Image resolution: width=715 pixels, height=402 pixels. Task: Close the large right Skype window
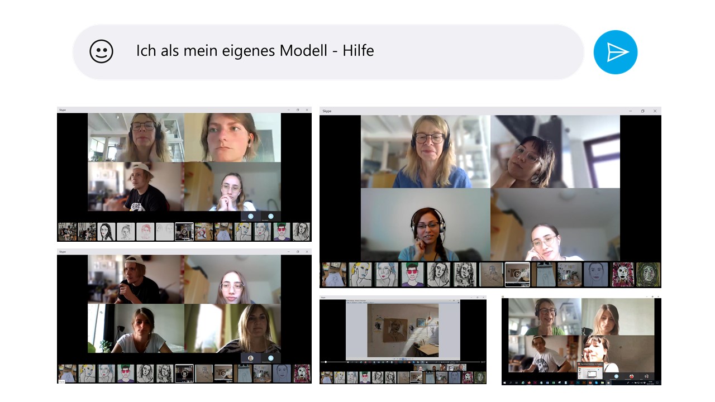[x=655, y=111]
